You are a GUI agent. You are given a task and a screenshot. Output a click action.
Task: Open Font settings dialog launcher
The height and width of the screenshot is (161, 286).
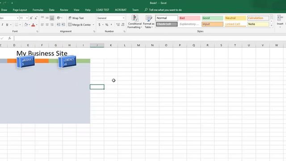tap(37, 31)
